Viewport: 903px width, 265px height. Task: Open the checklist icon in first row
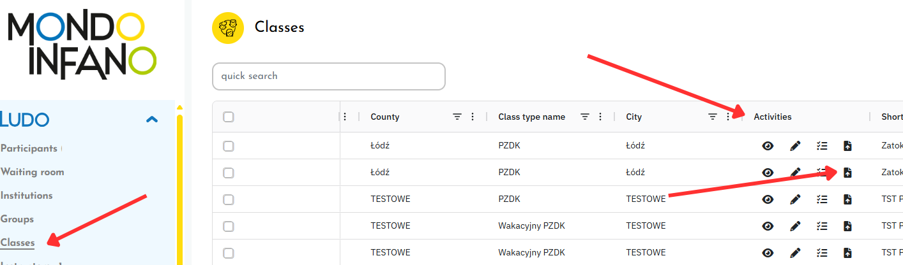pos(822,146)
